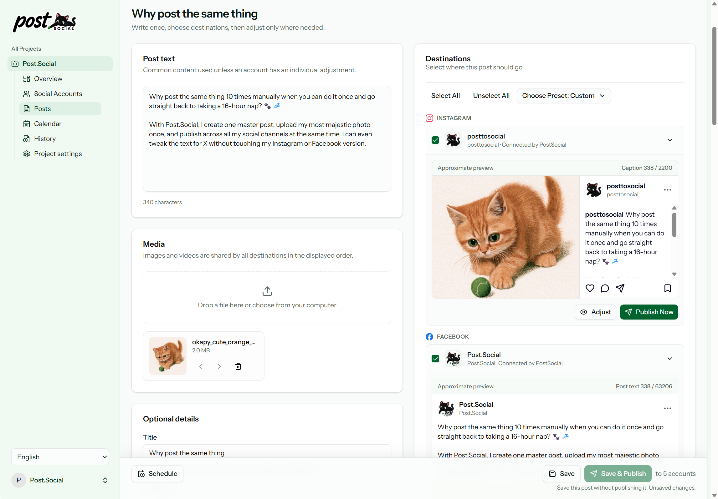Click the Post.Social avatar in Facebook preview
The width and height of the screenshot is (718, 499).
[446, 408]
